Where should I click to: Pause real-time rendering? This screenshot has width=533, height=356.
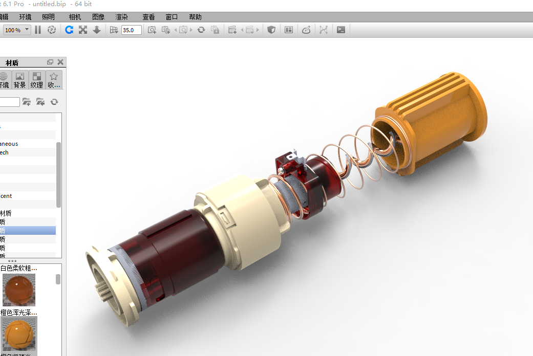[38, 30]
